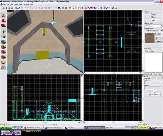Click the Larger Grid toolbar icon

coord(12,8)
